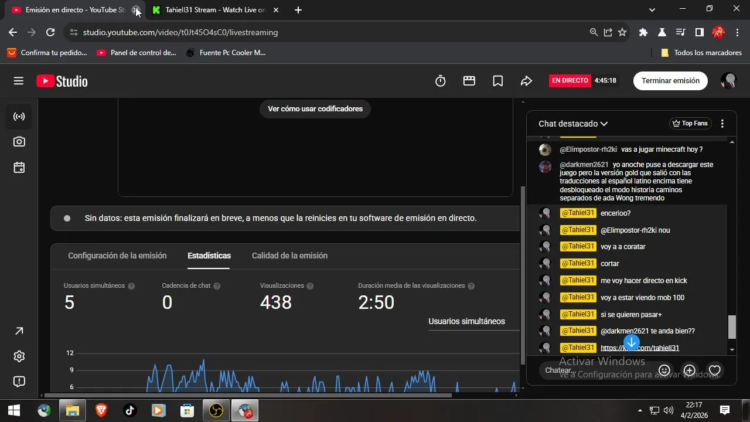Open the tab search chevron in browser

coord(652,9)
